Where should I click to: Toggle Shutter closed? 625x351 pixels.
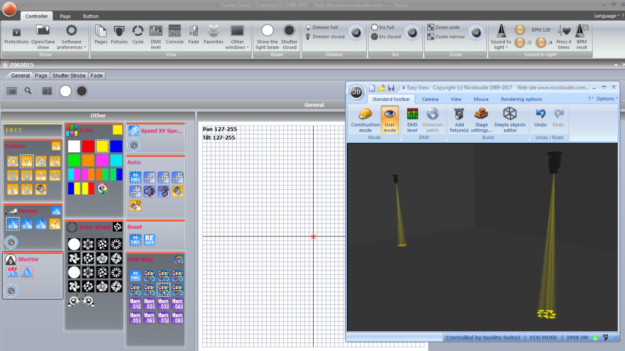coord(289,37)
